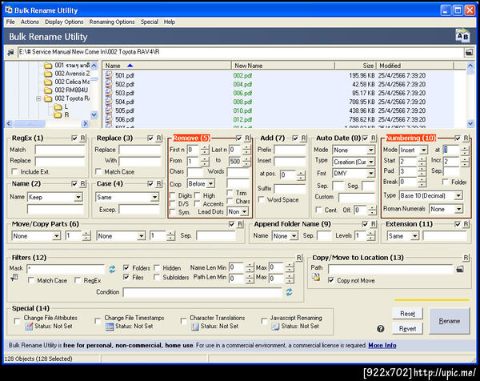Open the Display Options menu
This screenshot has height=381, width=480.
[64, 22]
